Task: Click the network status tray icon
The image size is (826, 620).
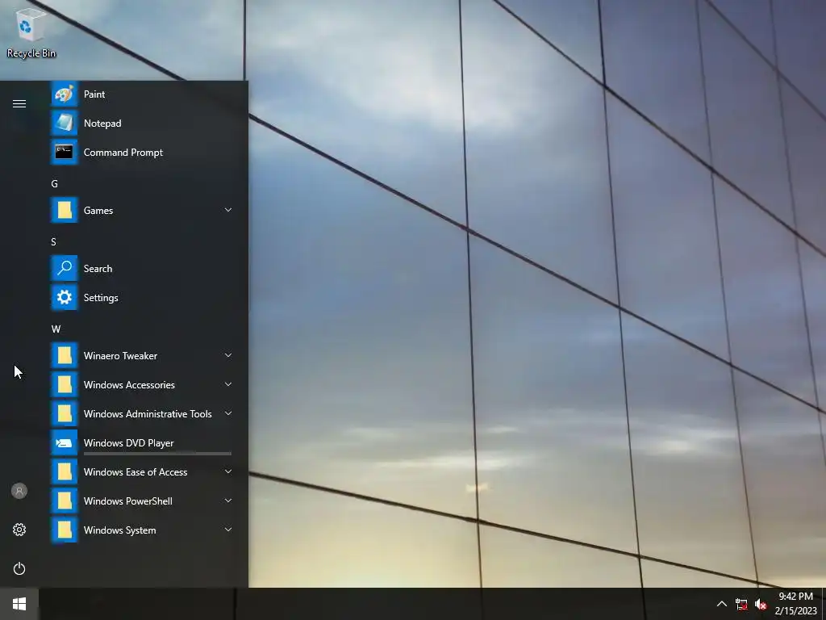Action: coord(741,604)
